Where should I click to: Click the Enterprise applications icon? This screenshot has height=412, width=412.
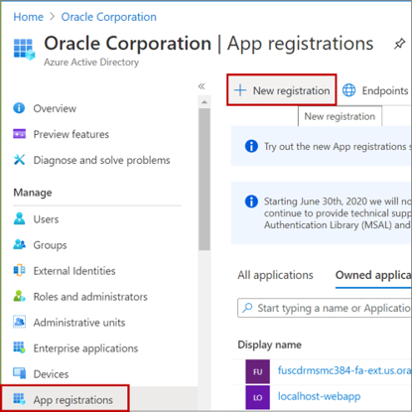(x=19, y=347)
